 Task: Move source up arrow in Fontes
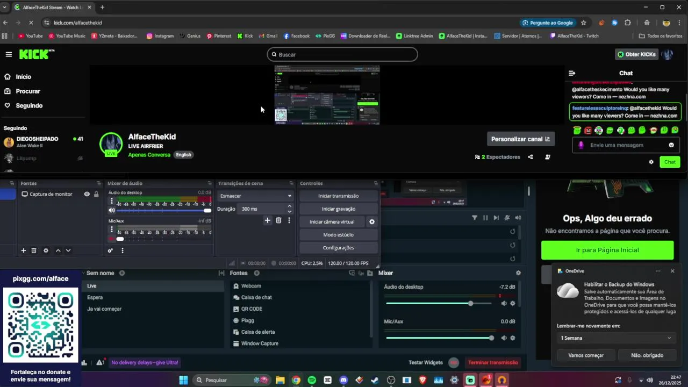(x=58, y=250)
